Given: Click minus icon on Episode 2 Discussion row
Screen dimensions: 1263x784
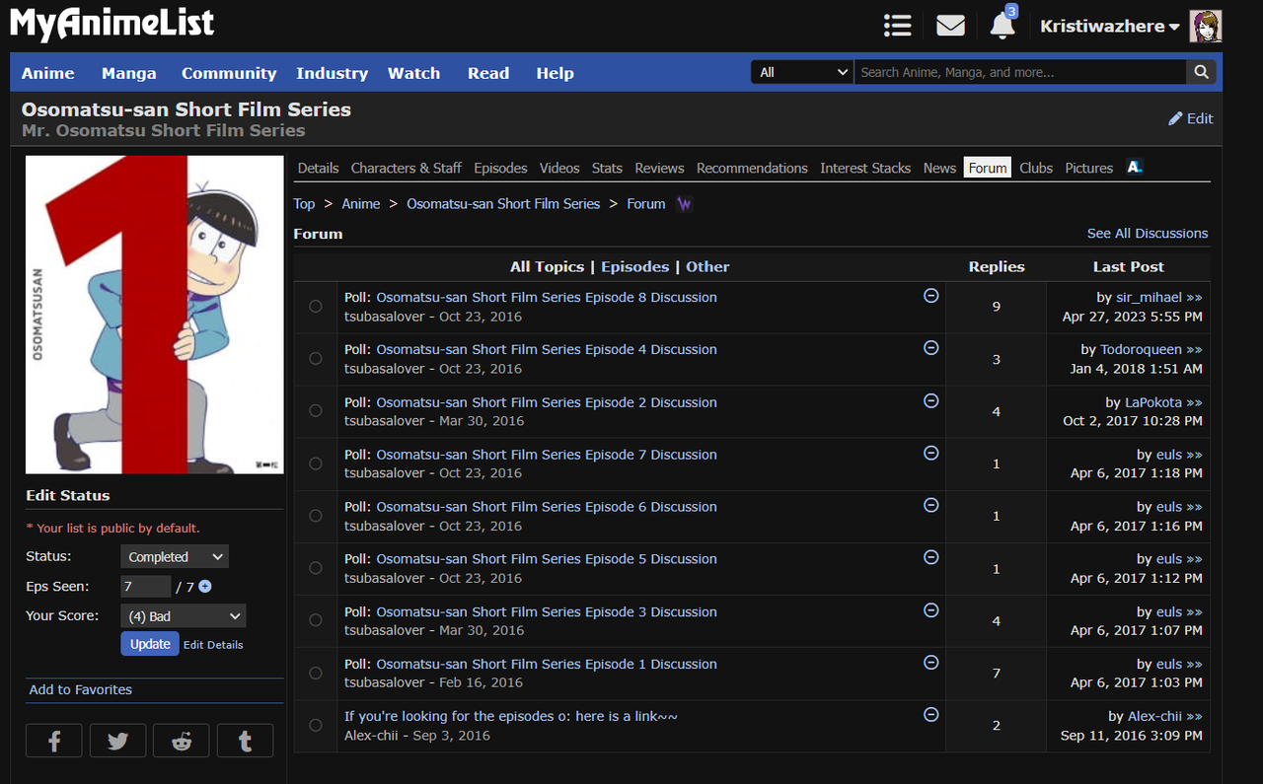Looking at the screenshot, I should (930, 400).
